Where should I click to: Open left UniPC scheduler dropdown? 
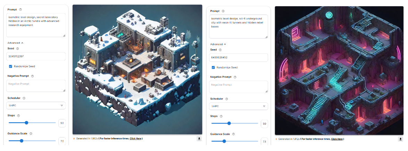coord(36,106)
